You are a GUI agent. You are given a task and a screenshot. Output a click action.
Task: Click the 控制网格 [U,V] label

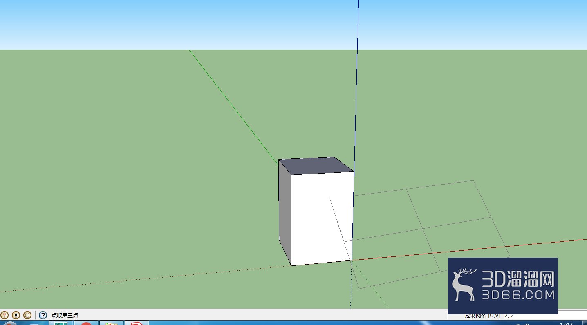(x=482, y=315)
